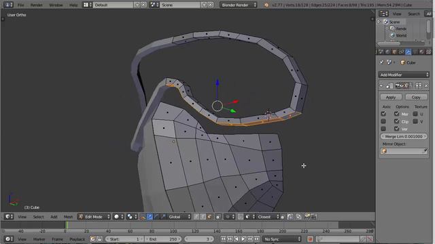
Task: Open the Texture properties tab
Action: coord(429,52)
